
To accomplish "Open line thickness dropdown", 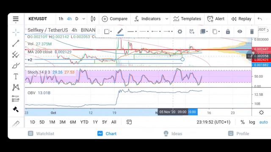I will point(132,32).
